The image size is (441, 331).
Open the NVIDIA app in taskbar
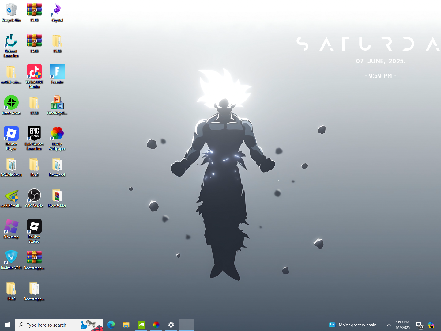click(x=141, y=325)
